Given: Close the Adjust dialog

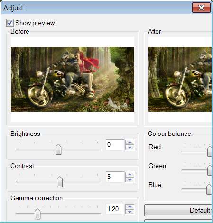Looking at the screenshot, I should click(x=201, y=8).
